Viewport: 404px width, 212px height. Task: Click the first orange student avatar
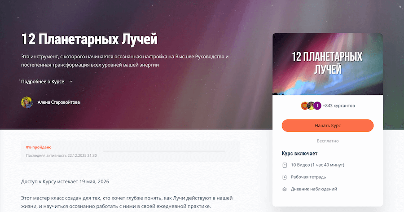click(x=305, y=106)
